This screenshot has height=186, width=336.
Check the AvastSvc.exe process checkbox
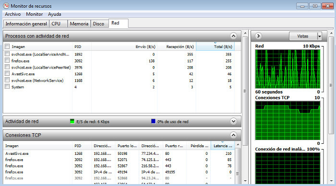click(x=7, y=73)
